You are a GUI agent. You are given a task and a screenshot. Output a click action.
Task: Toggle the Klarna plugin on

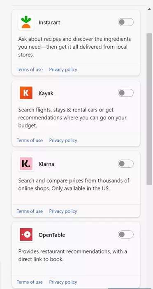[125, 163]
